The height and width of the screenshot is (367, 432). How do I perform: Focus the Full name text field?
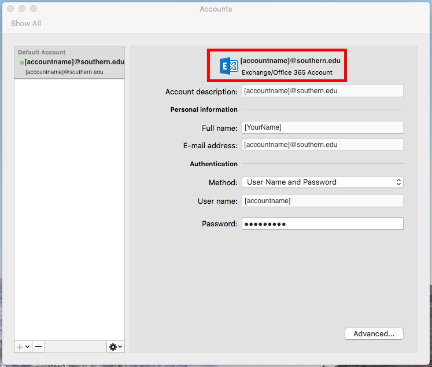pyautogui.click(x=322, y=127)
